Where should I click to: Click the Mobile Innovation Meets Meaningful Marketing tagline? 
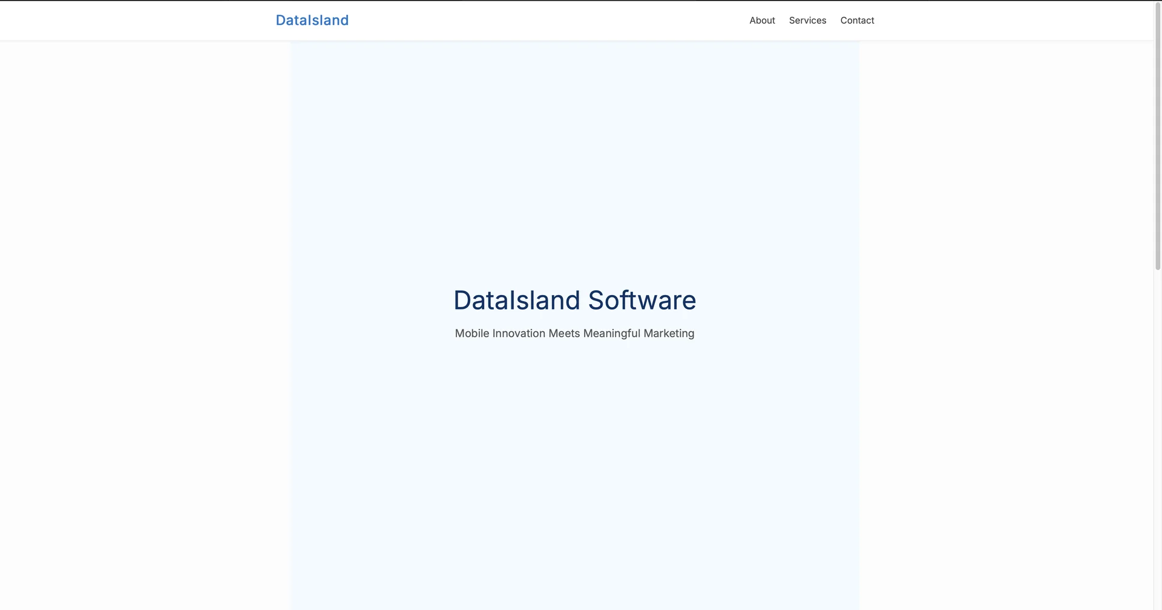click(575, 333)
